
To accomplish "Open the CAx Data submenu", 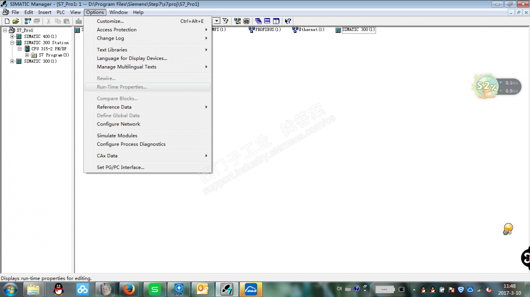I will 147,156.
